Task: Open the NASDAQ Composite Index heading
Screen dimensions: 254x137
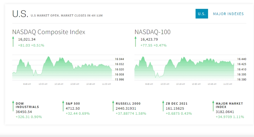Action: tap(49, 32)
